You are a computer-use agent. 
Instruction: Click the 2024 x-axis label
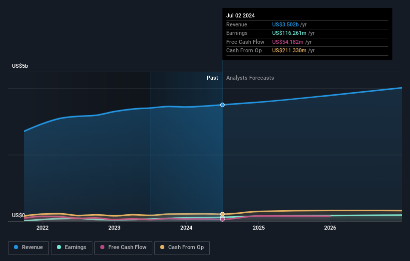click(x=186, y=228)
